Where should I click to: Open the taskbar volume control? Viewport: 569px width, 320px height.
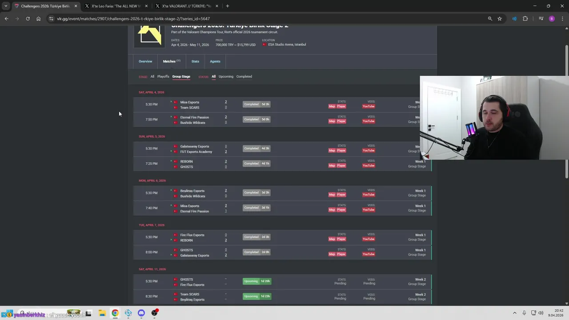[x=541, y=313]
